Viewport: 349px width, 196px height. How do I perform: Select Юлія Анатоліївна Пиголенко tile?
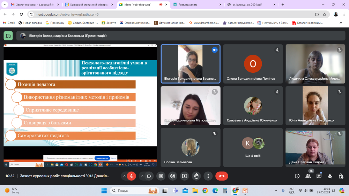315,105
